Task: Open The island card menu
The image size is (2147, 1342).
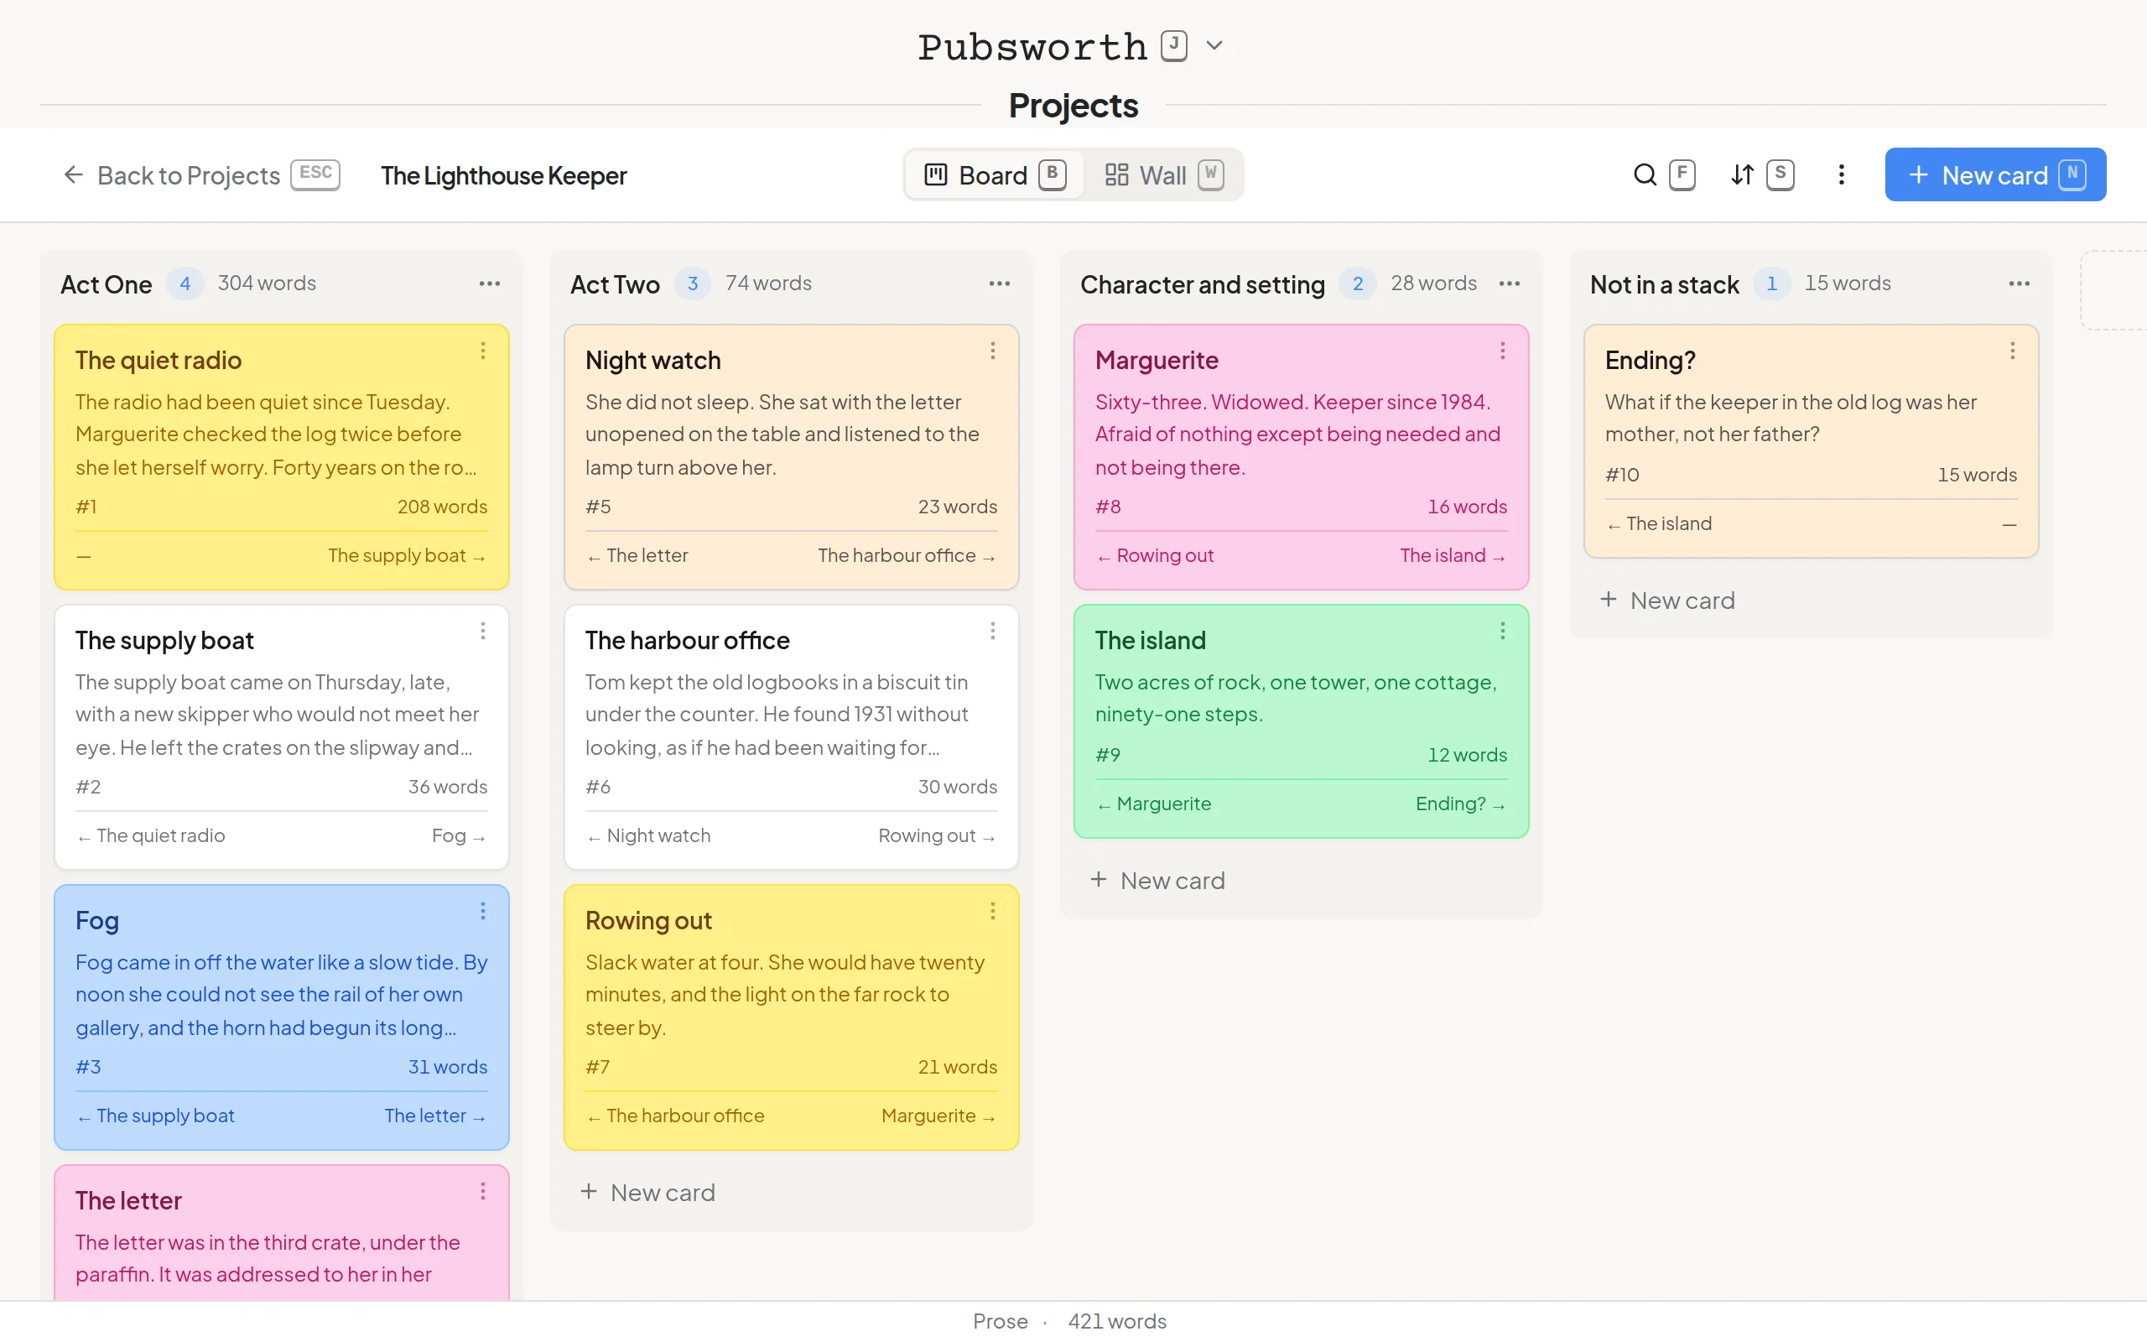Action: (1502, 631)
